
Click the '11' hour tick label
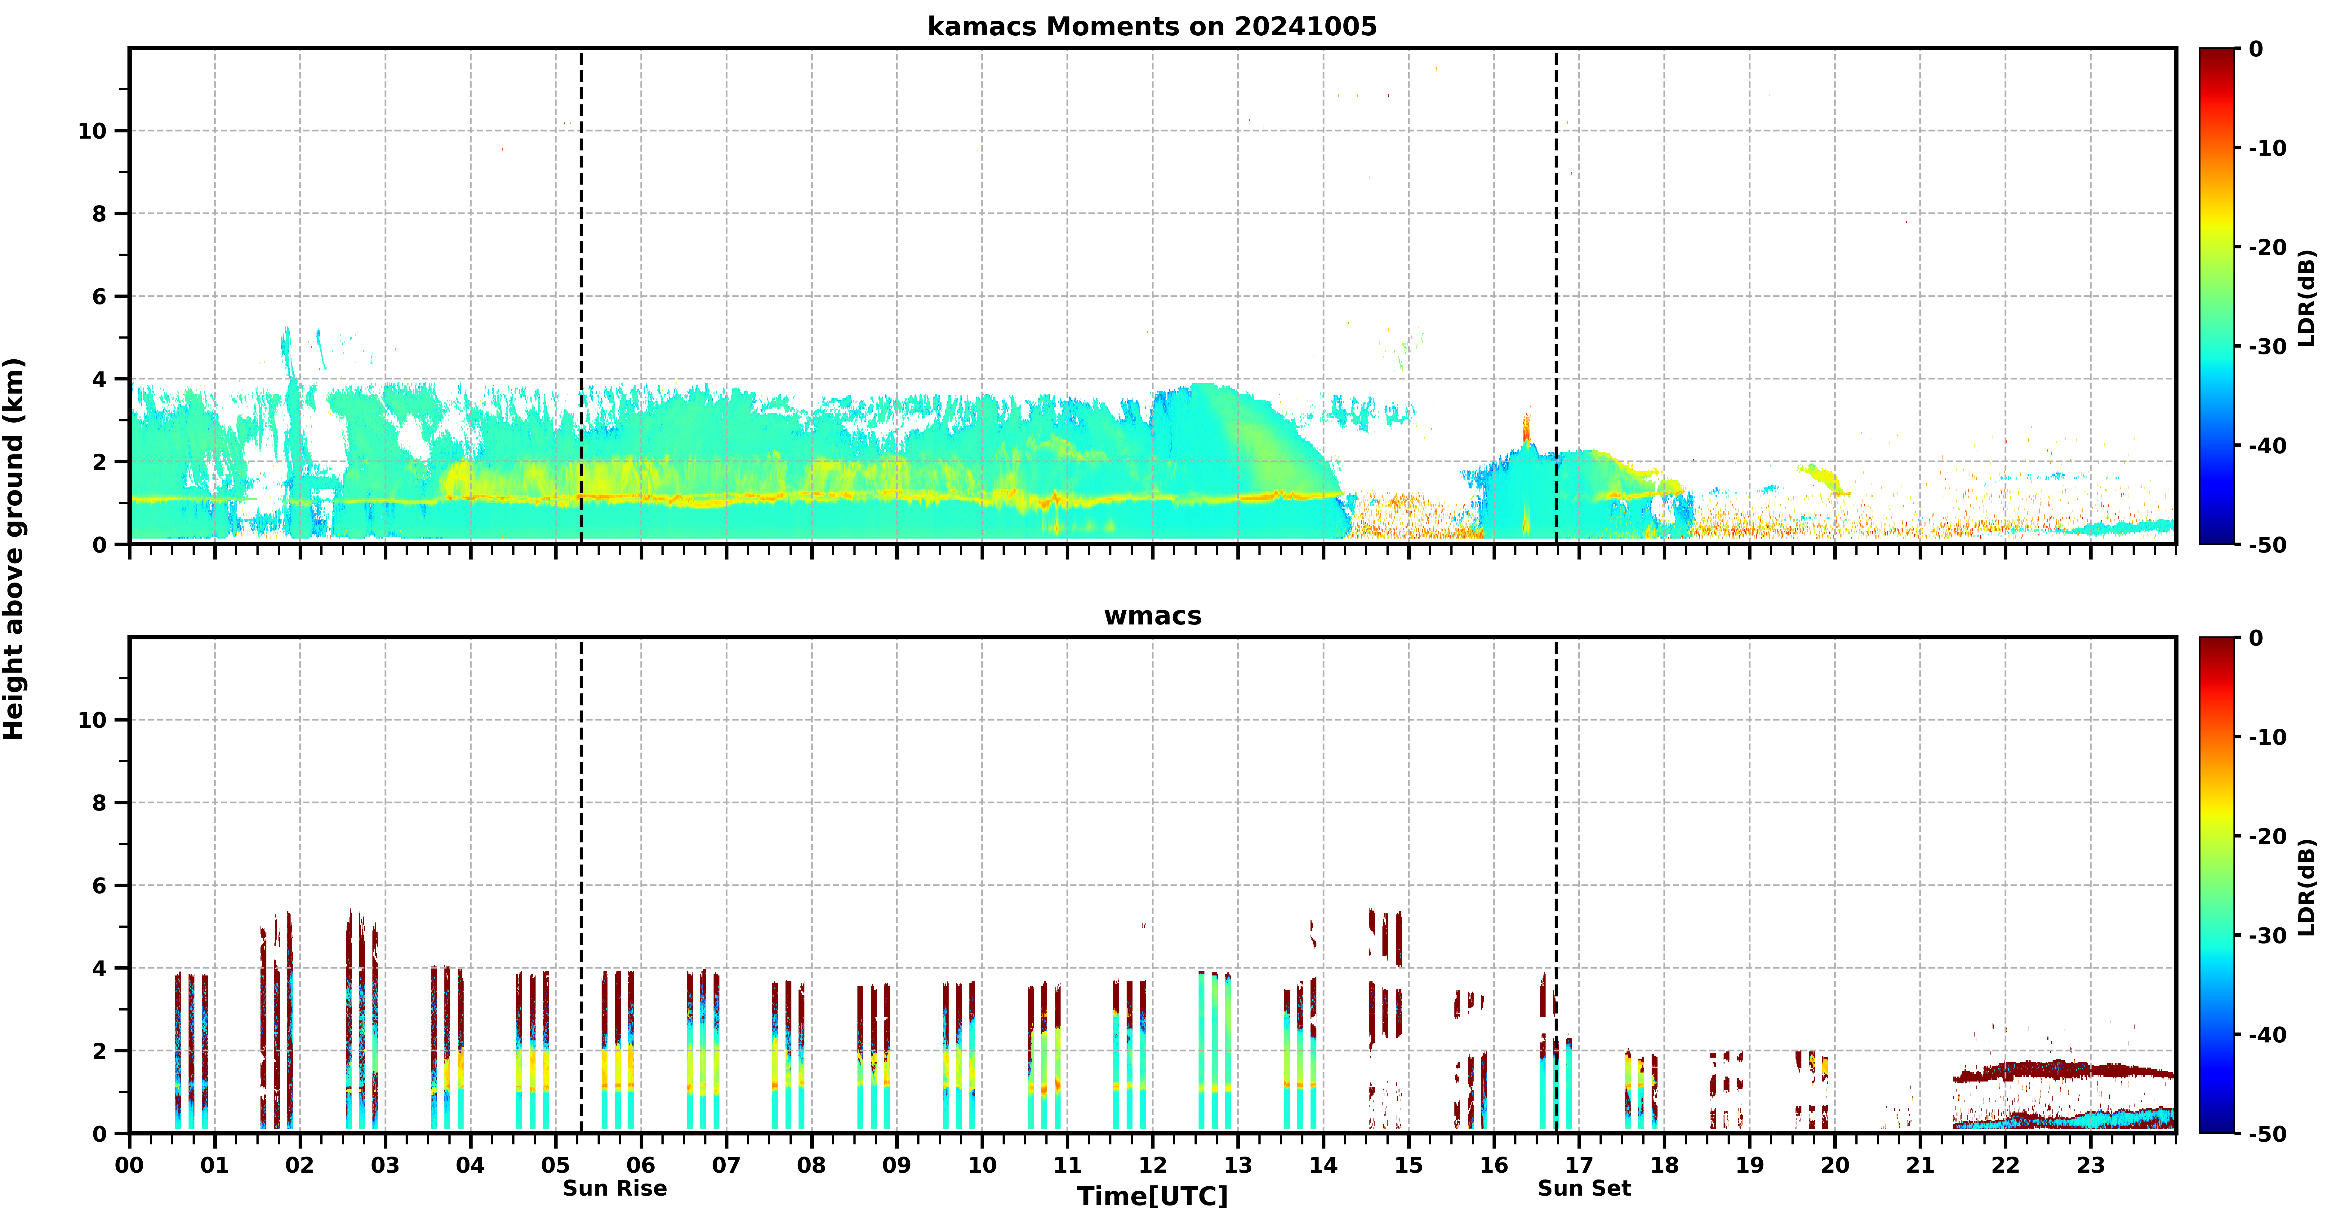click(x=1067, y=1165)
